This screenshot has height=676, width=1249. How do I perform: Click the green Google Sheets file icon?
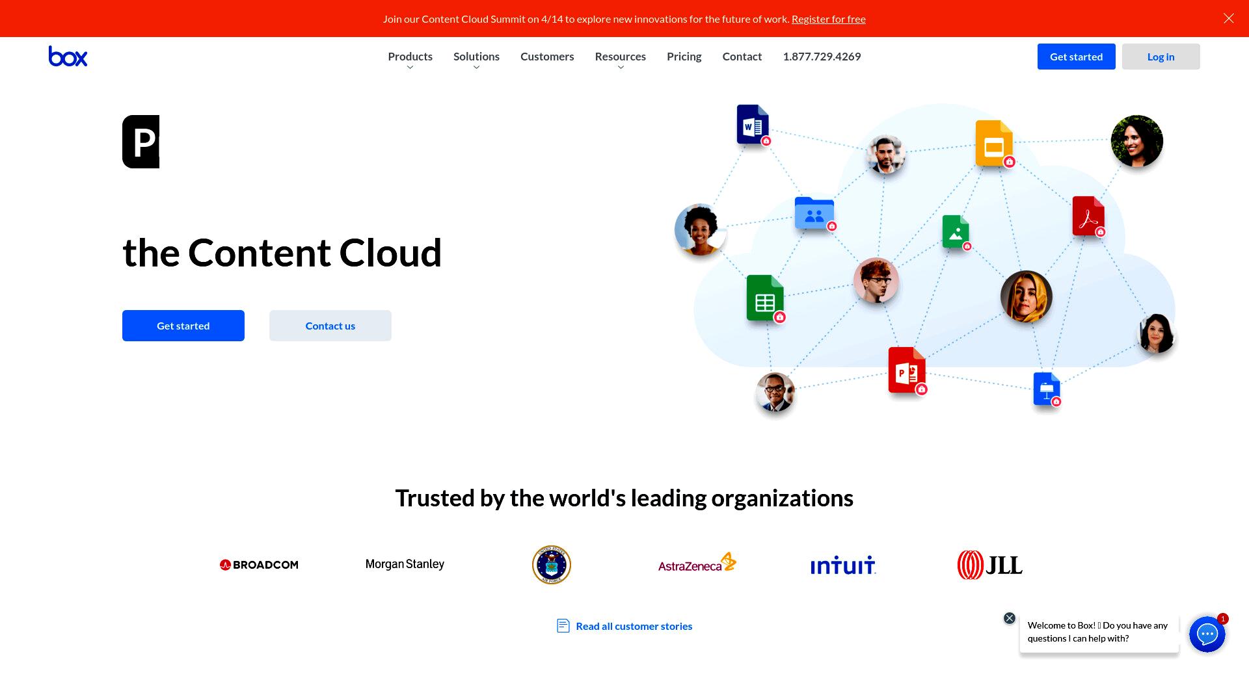[765, 298]
